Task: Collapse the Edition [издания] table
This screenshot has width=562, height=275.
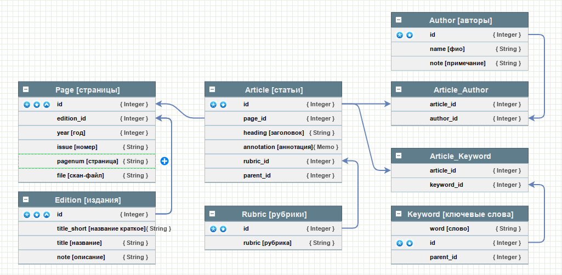Action: coord(26,199)
